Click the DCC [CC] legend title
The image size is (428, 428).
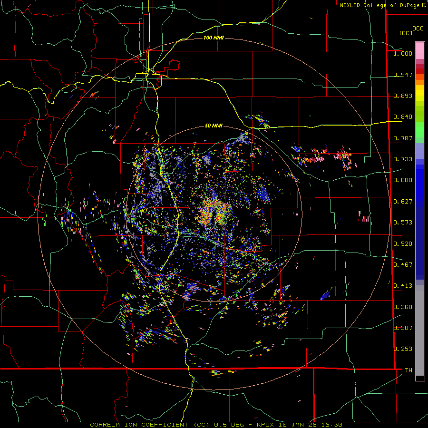[411, 30]
